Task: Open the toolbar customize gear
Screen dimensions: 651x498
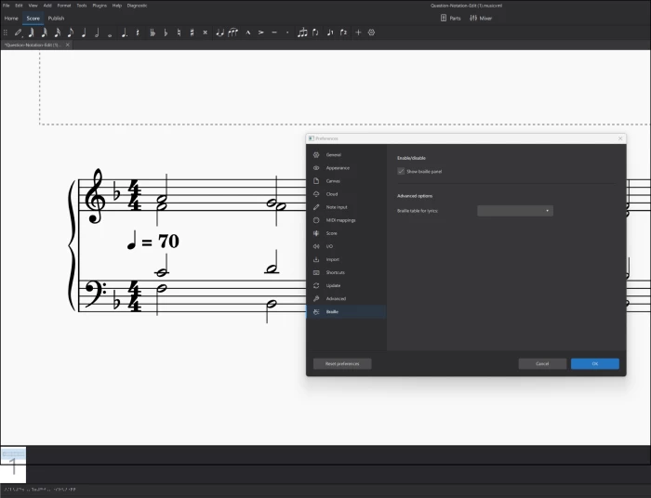Action: tap(372, 33)
